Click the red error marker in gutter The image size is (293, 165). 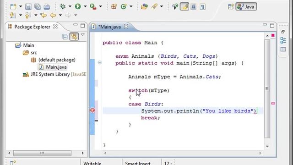(92, 110)
